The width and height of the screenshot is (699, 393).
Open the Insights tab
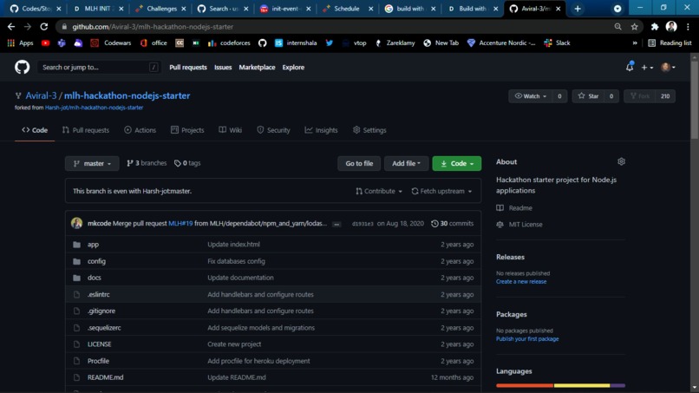coord(321,130)
